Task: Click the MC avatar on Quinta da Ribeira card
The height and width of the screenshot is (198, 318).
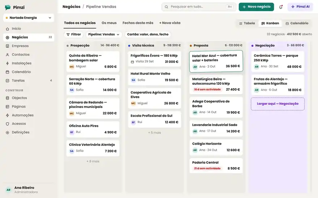Action: 72,67
